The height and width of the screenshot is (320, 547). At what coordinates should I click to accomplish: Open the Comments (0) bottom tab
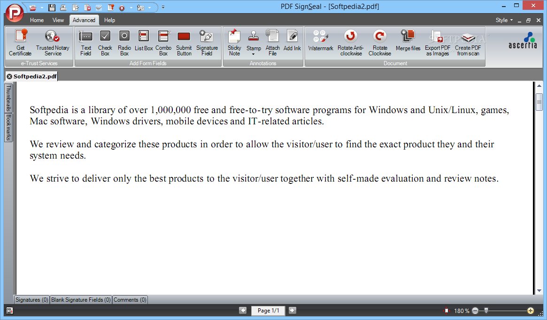click(x=130, y=300)
